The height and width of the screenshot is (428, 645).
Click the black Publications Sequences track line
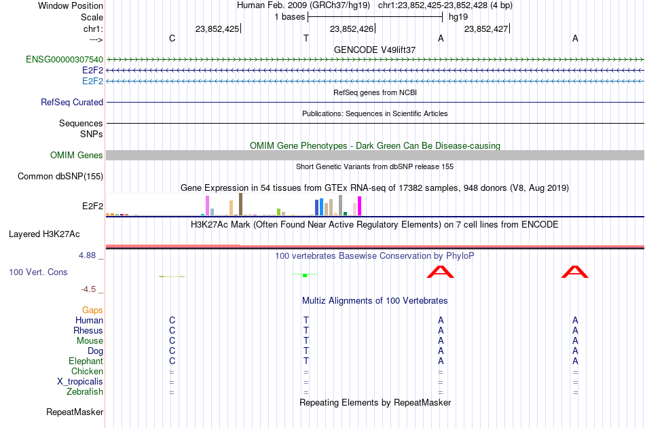click(375, 123)
